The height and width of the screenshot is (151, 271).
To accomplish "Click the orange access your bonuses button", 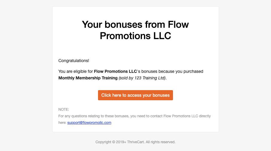I will point(135,95).
